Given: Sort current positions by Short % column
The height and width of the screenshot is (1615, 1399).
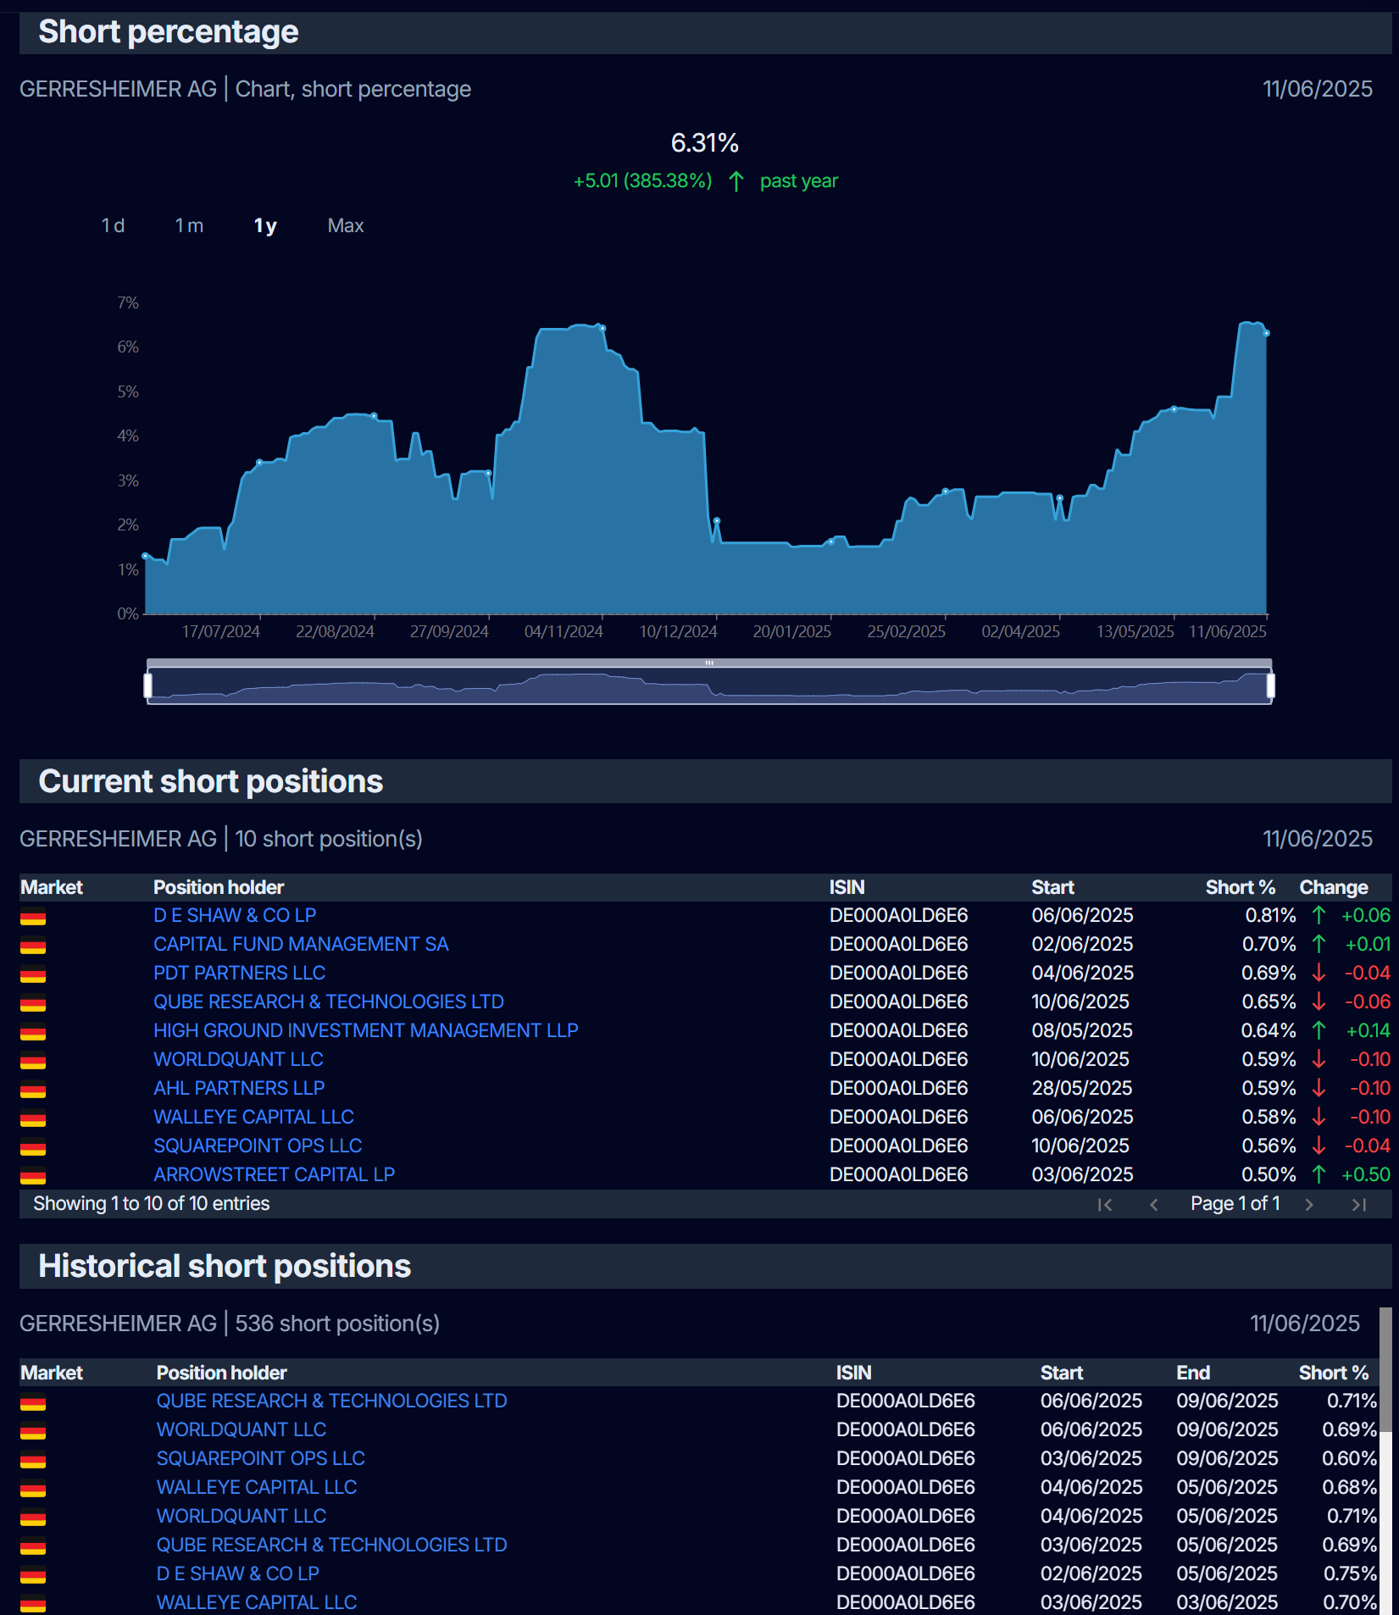Looking at the screenshot, I should coord(1241,887).
